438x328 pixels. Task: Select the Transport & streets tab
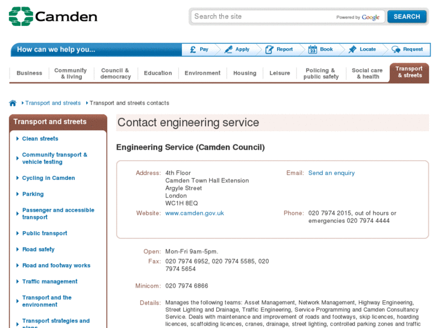coord(409,72)
